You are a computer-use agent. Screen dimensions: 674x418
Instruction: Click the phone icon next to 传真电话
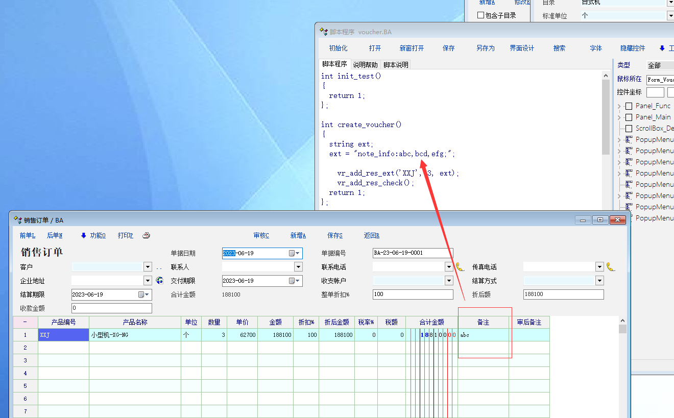click(611, 267)
